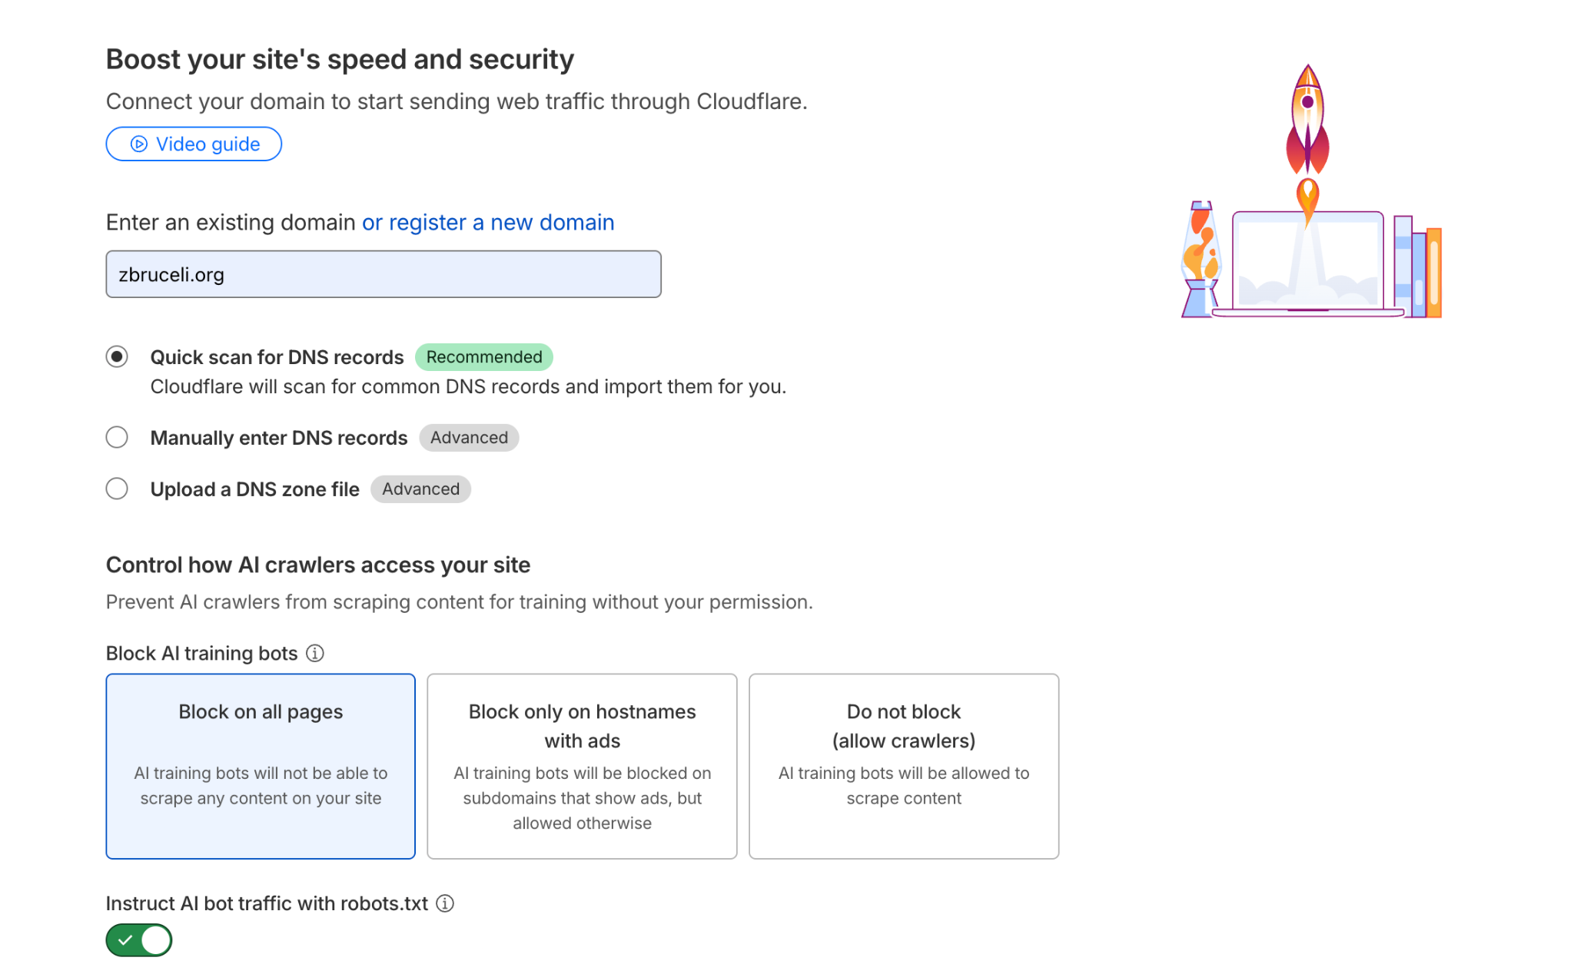The width and height of the screenshot is (1574, 974).
Task: Click the rocket launch illustration
Action: 1307,115
